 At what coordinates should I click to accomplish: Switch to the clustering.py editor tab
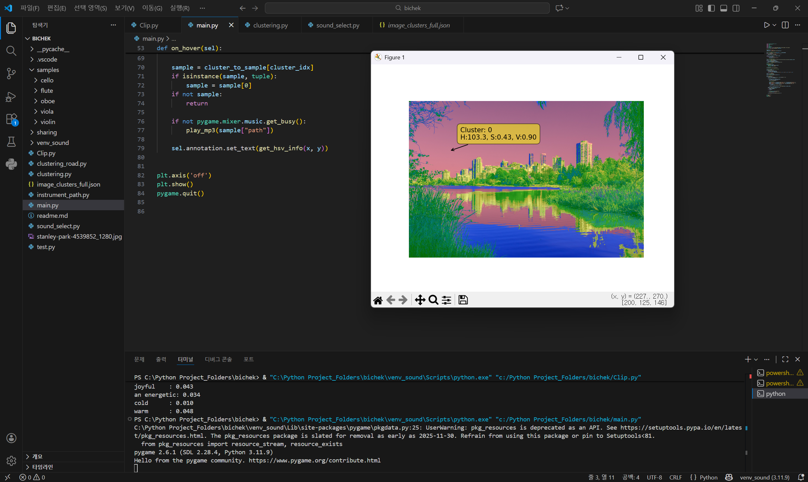coord(270,25)
